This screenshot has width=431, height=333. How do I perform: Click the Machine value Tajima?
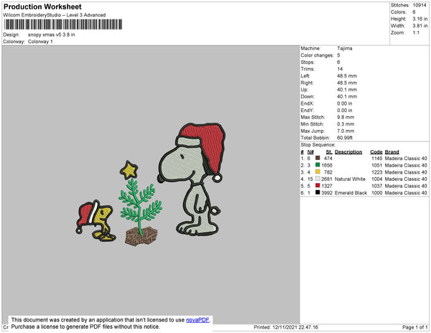coord(345,48)
